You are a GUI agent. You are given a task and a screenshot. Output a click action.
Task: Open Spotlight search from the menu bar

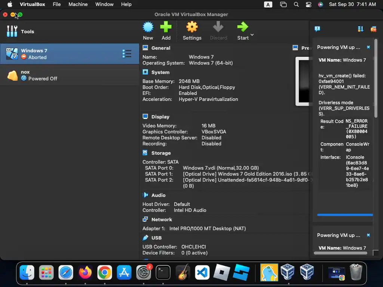point(296,4)
